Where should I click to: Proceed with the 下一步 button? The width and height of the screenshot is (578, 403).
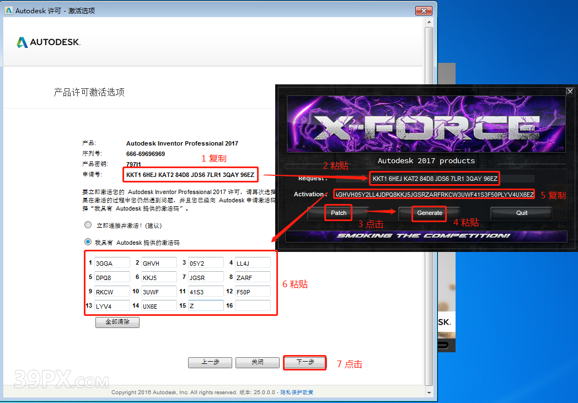pyautogui.click(x=305, y=362)
